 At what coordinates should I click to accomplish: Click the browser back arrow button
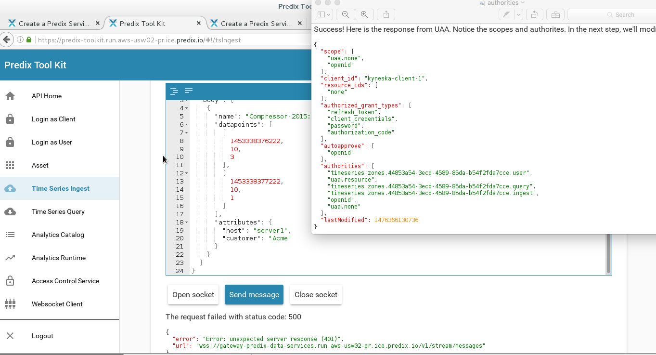pos(6,39)
